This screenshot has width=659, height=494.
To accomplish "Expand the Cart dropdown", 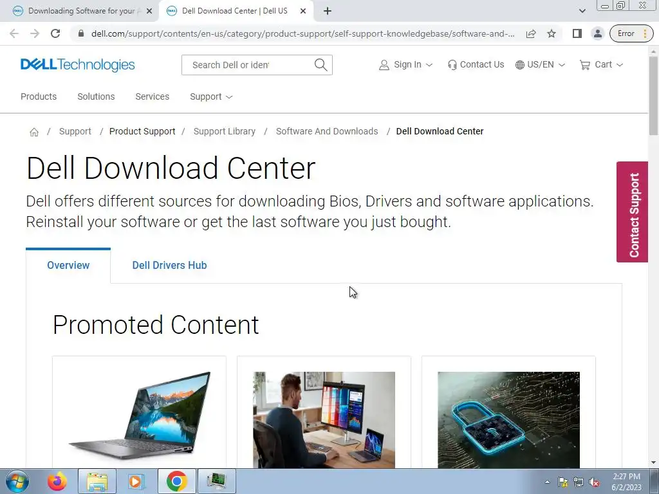I will tap(601, 65).
